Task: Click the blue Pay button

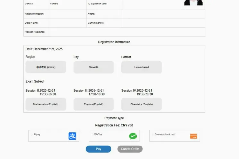Action: pyautogui.click(x=98, y=149)
